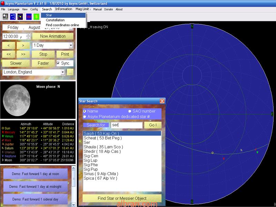Click the Search for text field
Image resolution: width=276 pixels, height=207 pixels.
tap(126, 125)
